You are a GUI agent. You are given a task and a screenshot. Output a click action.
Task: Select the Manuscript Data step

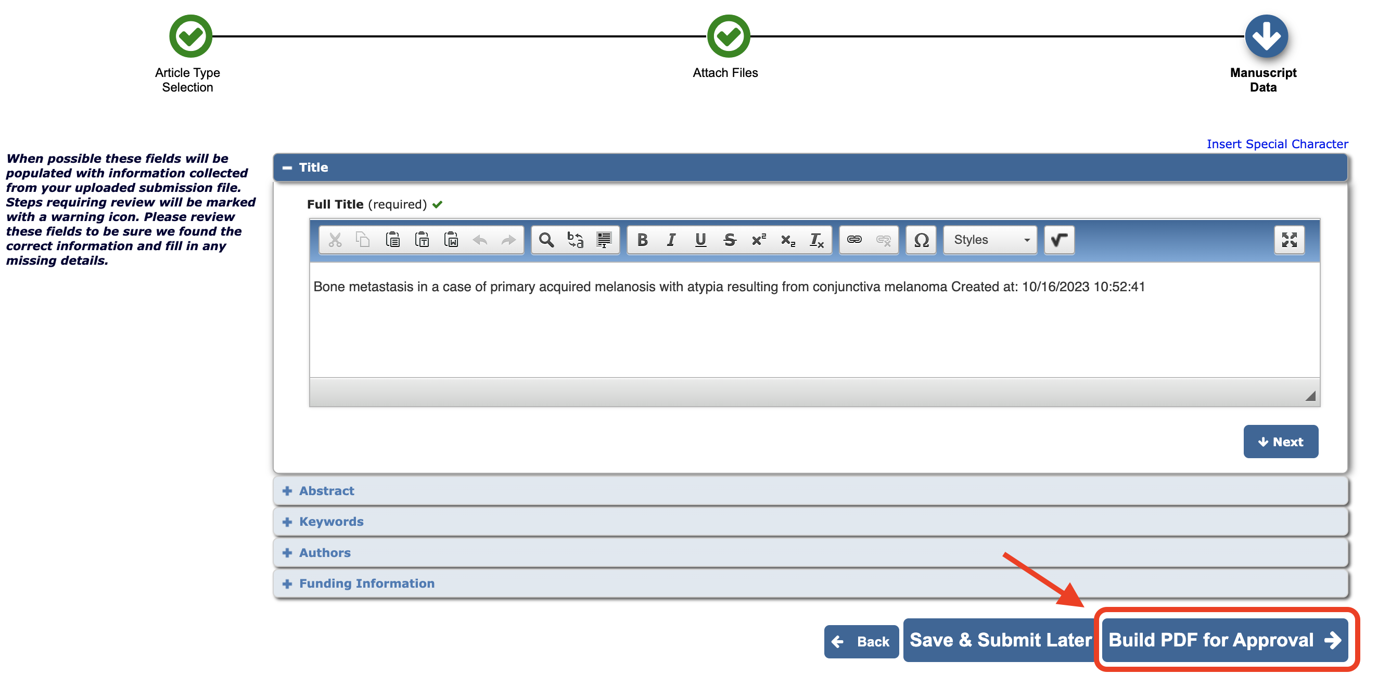click(1266, 36)
